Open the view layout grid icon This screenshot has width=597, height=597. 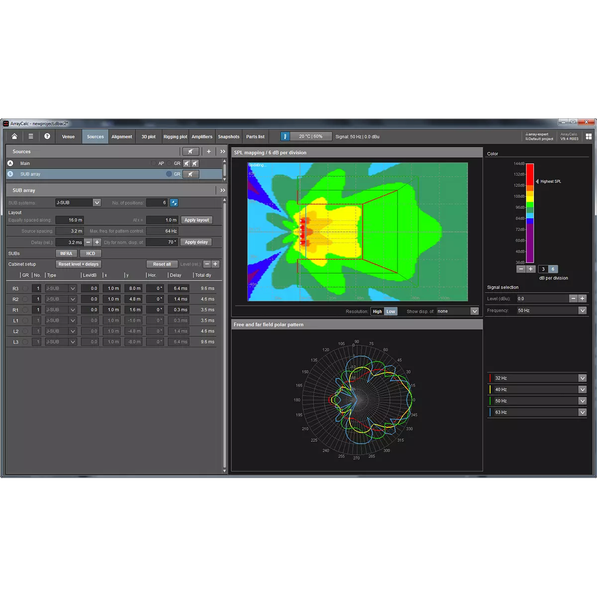(589, 136)
